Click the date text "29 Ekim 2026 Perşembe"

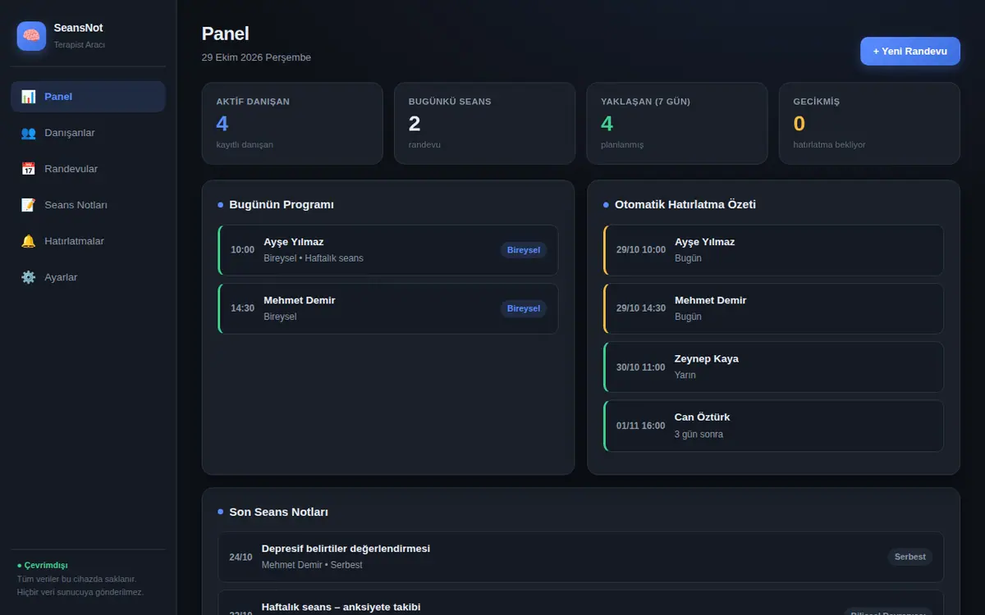pos(256,57)
